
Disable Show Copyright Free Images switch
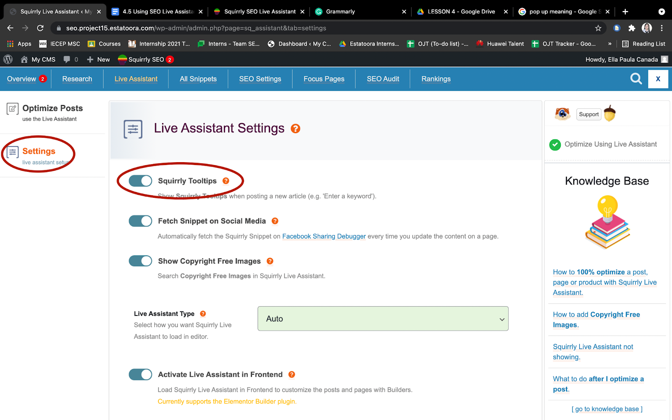tap(140, 261)
